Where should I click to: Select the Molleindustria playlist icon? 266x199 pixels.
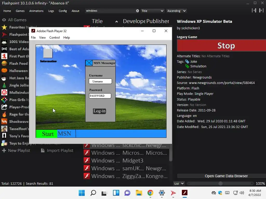4,93
